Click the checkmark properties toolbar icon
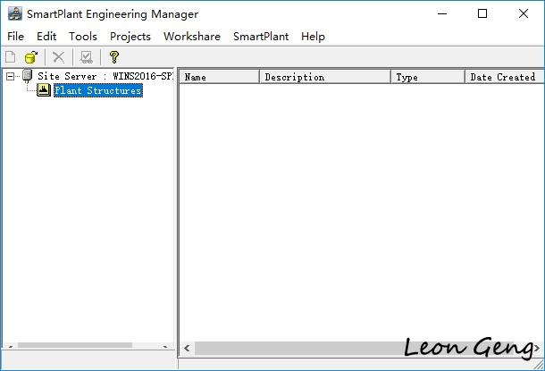The image size is (545, 371). click(x=86, y=57)
